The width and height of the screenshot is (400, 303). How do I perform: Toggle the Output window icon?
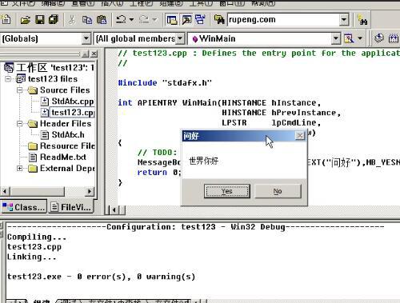(186, 20)
